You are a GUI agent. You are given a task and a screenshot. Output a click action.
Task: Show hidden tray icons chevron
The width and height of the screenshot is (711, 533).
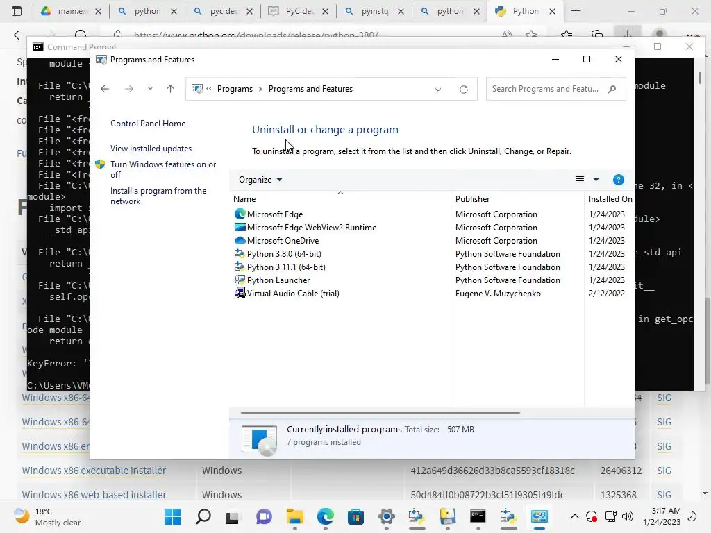click(x=574, y=516)
